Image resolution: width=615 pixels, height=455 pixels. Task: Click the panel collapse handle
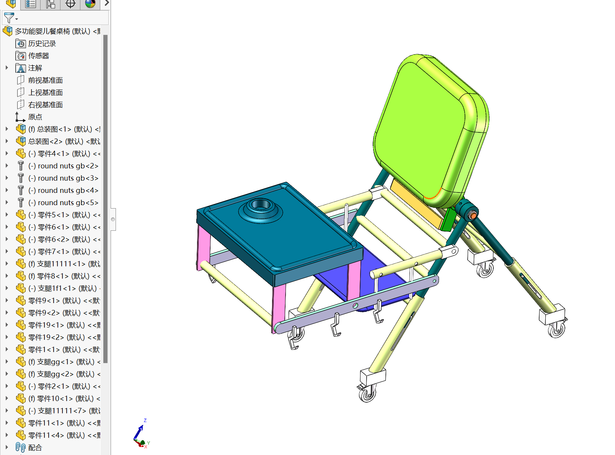coord(113,219)
